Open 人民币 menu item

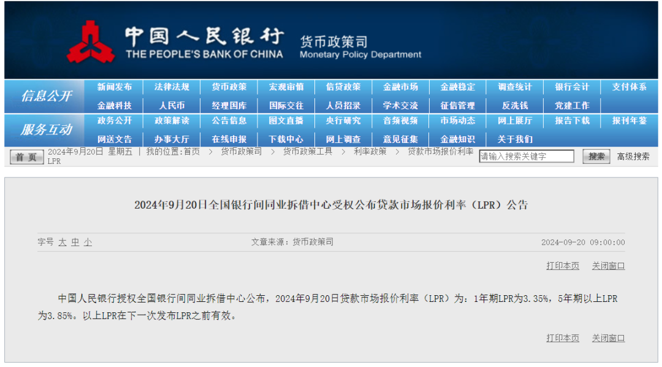tap(172, 106)
